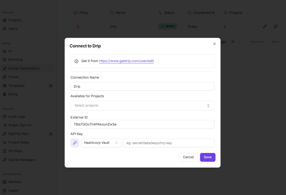The width and height of the screenshot is (286, 195).
Task: Click inside the External ID field
Action: click(142, 124)
